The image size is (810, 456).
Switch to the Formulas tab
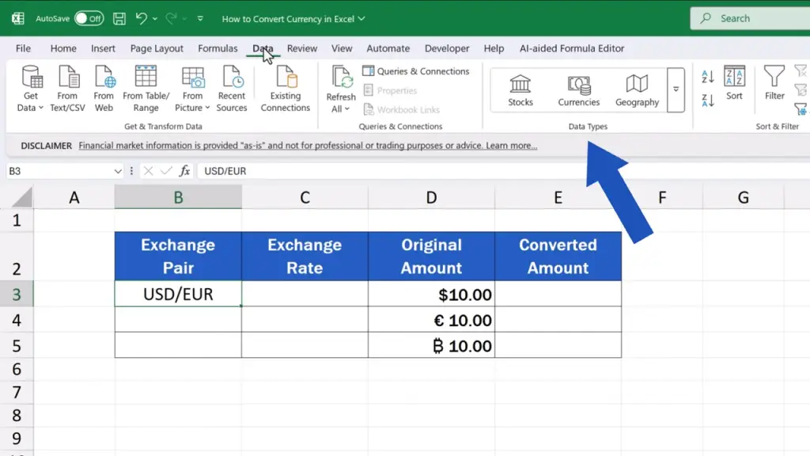coord(218,48)
